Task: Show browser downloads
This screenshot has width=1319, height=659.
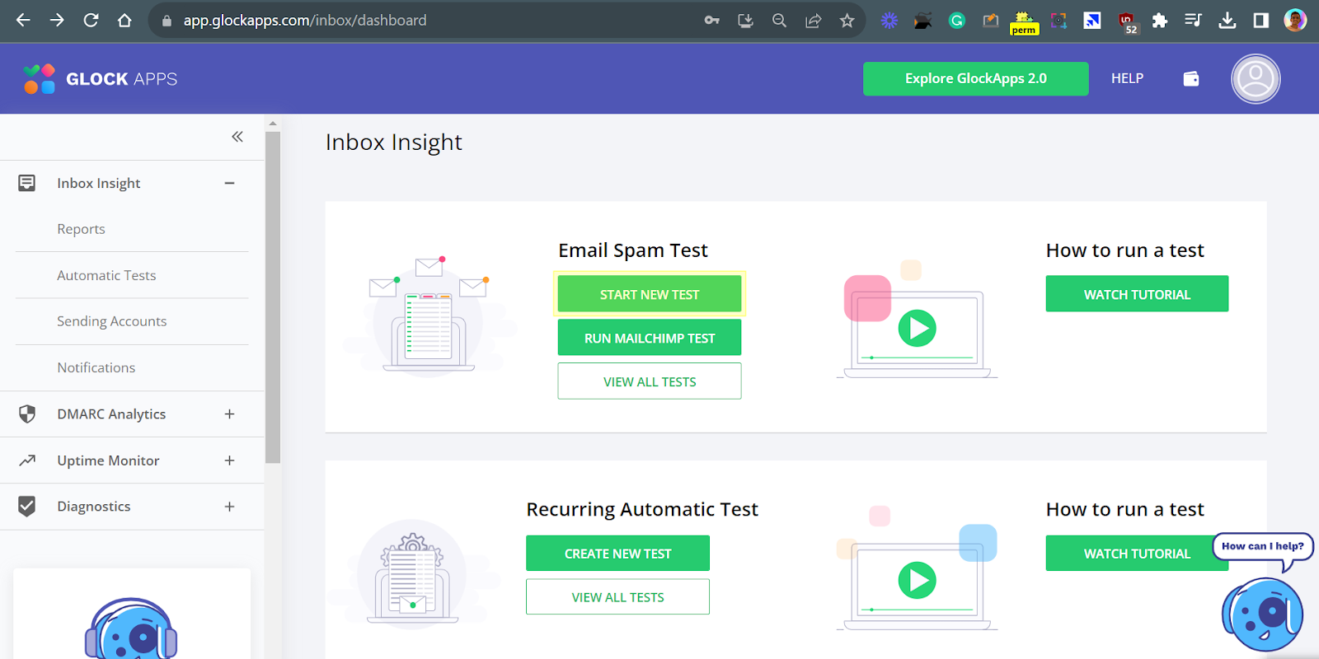Action: (x=1227, y=21)
